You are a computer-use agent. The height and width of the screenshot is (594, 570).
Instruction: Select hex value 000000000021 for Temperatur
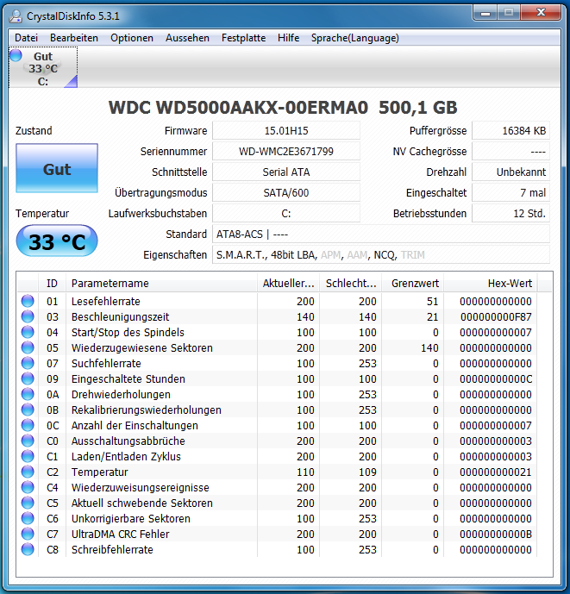pyautogui.click(x=496, y=472)
